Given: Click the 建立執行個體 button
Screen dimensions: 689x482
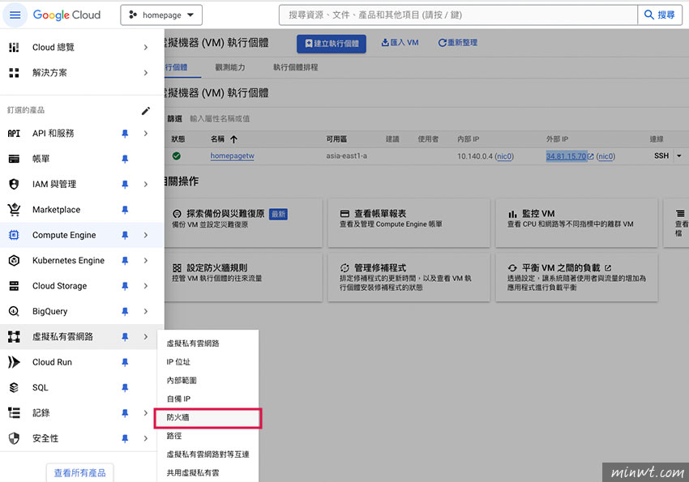Looking at the screenshot, I should pos(332,44).
